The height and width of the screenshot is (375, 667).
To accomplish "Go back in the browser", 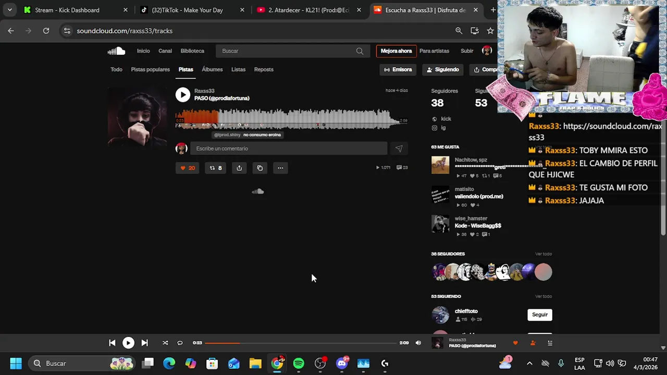I will click(11, 31).
